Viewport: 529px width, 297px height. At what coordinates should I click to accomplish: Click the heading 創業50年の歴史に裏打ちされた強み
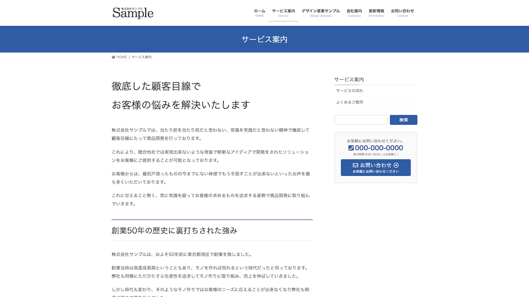tap(174, 230)
